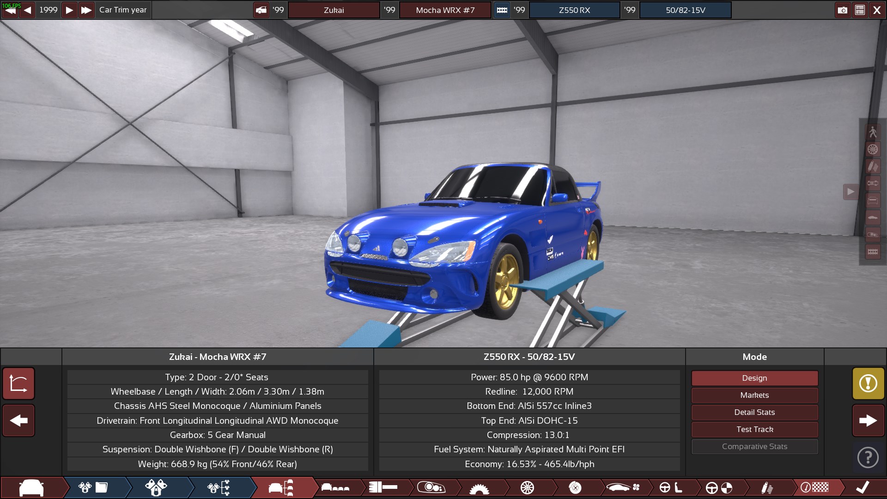Viewport: 887px width, 499px height.
Task: Click the Redline: 12,000 RPM row
Action: (529, 391)
